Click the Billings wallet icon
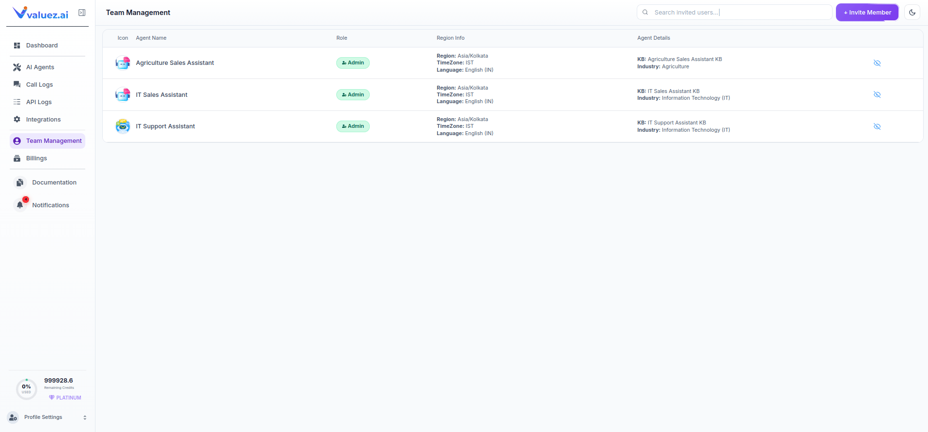The width and height of the screenshot is (928, 432). click(17, 158)
